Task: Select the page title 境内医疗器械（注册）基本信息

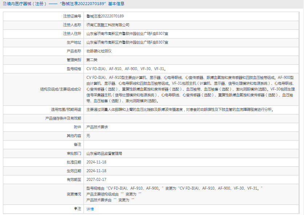Action: [x=66, y=4]
